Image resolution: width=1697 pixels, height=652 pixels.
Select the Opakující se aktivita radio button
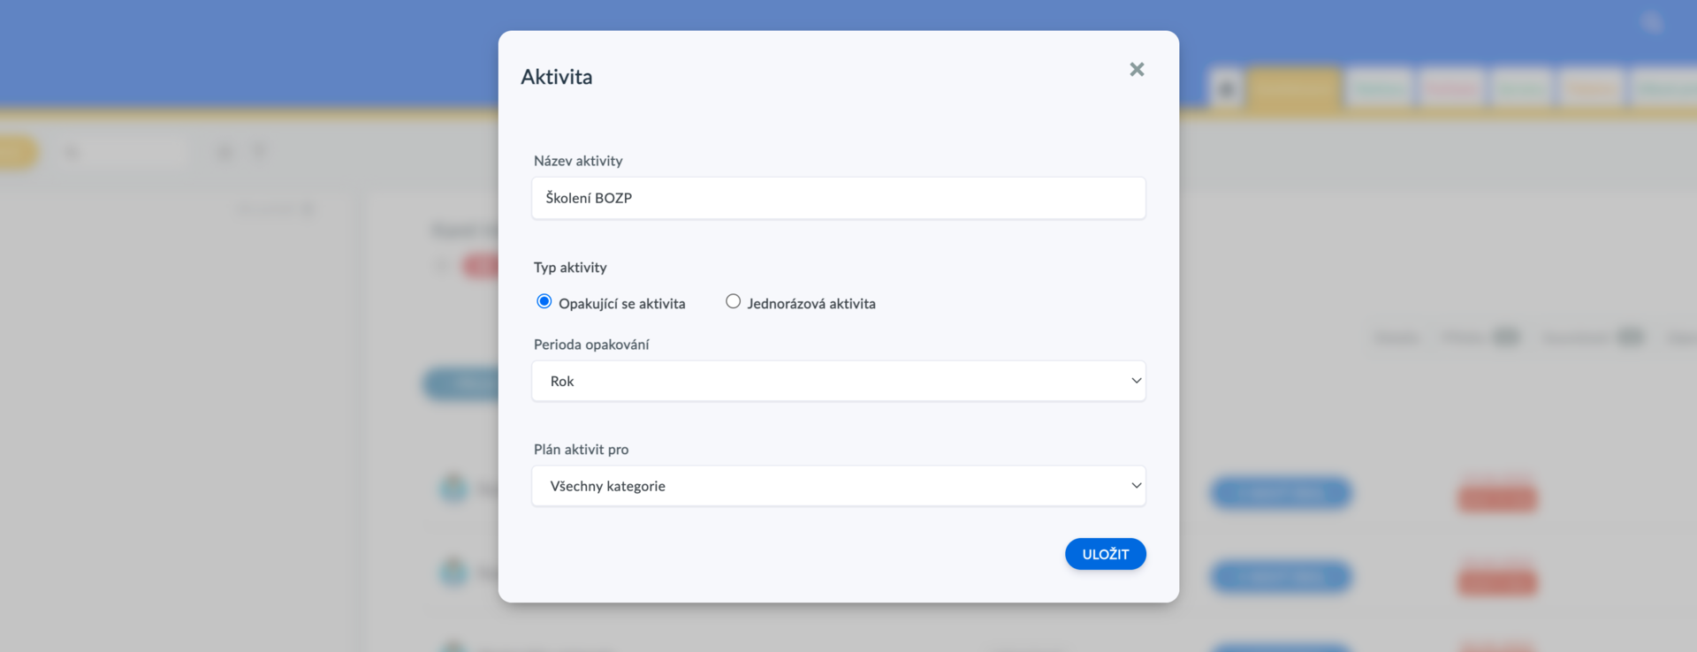(x=544, y=301)
